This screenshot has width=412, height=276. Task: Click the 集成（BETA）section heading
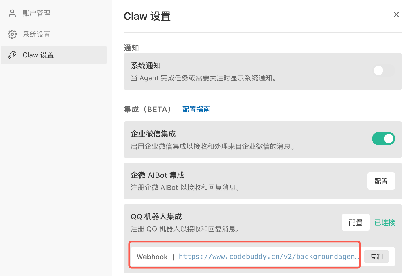click(x=148, y=109)
